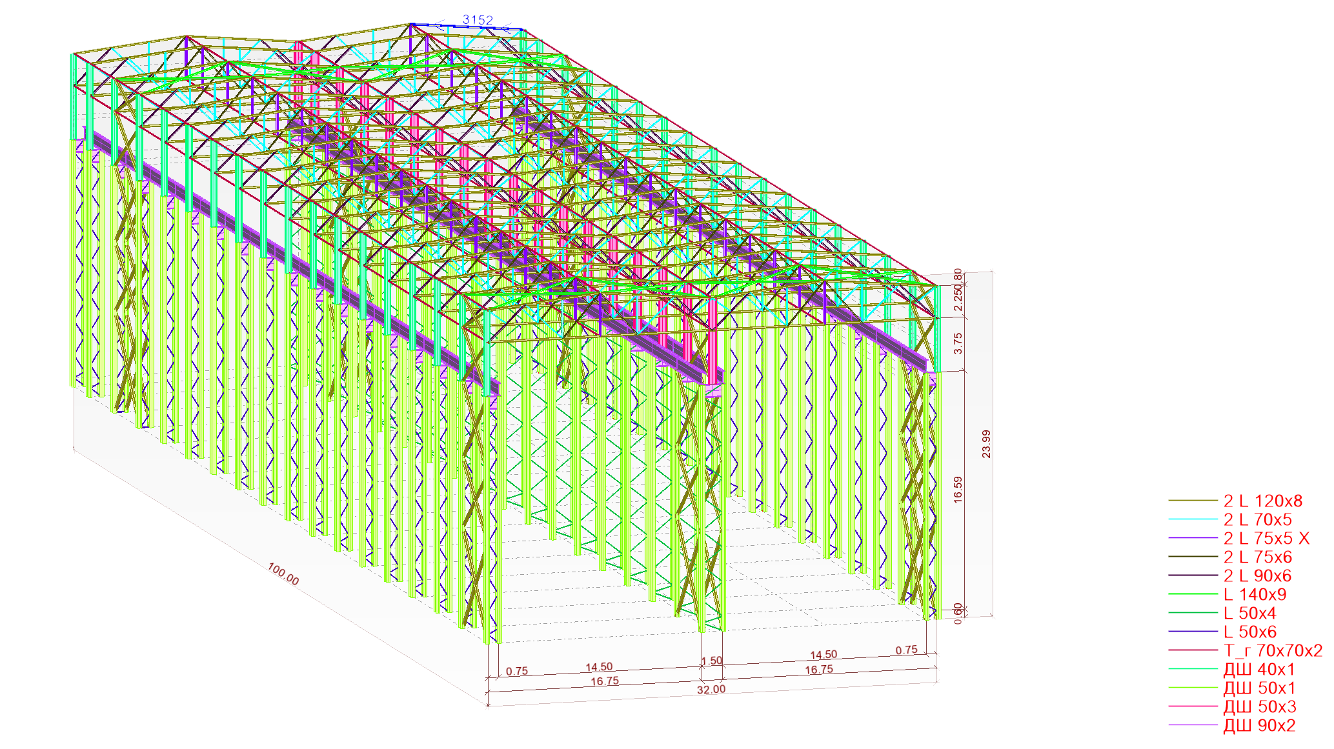Viewport: 1334px width, 749px height.
Task: Click the '1.50' middle bay dimension
Action: tap(711, 661)
